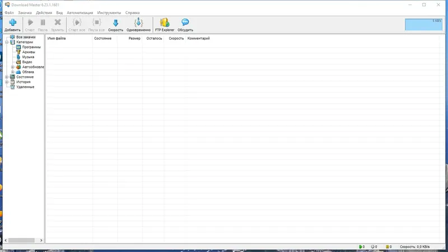Click the Удалить X icon
Image resolution: width=448 pixels, height=252 pixels.
[x=58, y=22]
